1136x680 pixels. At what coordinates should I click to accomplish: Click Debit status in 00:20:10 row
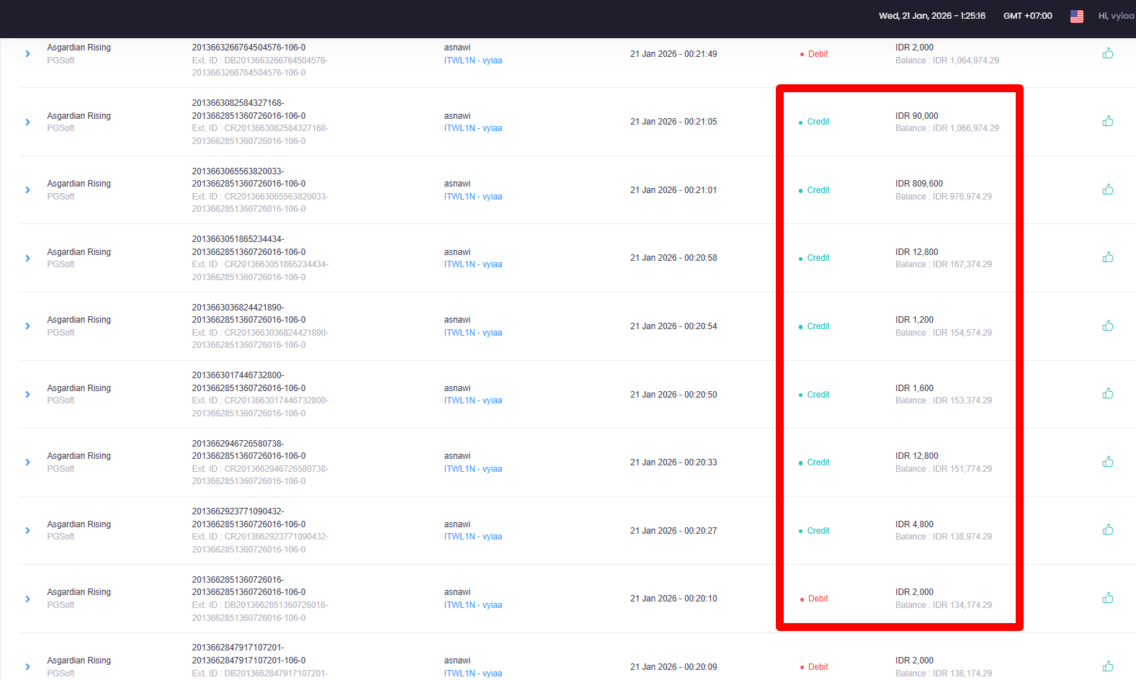click(818, 599)
